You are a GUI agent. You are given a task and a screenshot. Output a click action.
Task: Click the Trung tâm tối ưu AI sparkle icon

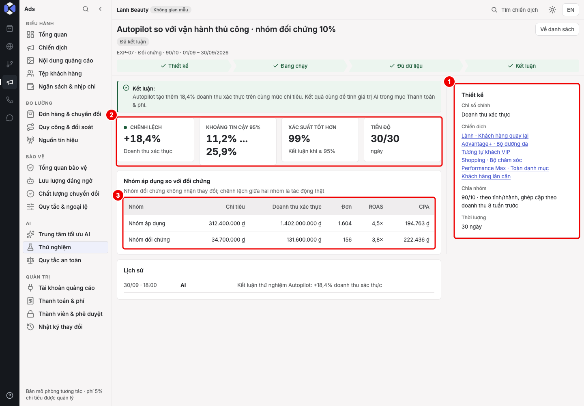point(30,234)
